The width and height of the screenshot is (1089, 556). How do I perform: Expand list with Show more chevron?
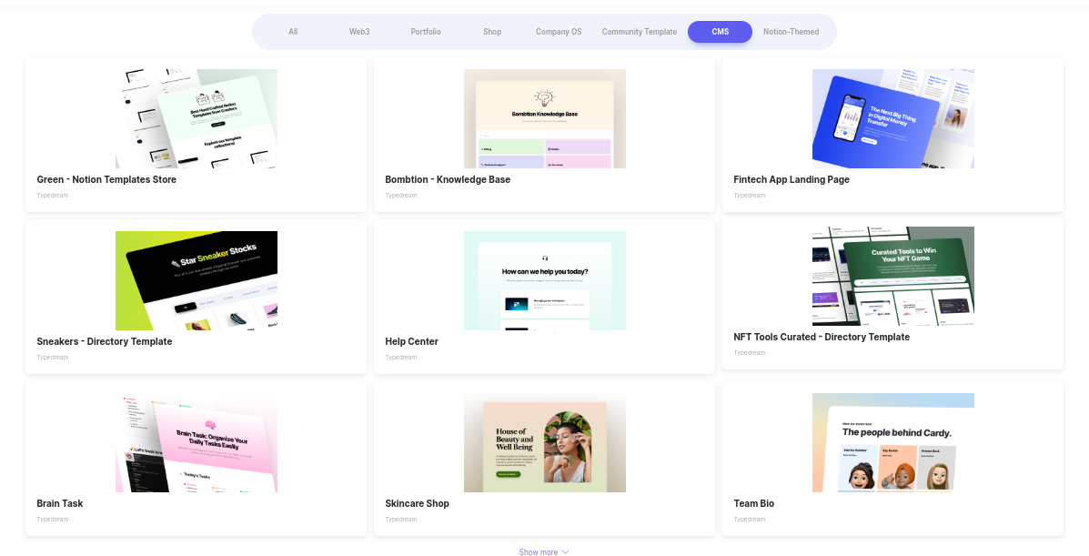point(565,551)
